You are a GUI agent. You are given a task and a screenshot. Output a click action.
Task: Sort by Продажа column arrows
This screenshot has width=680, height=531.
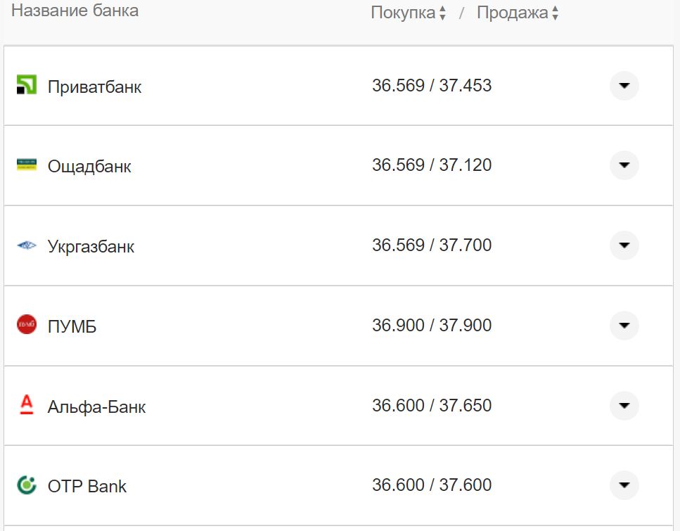click(x=555, y=13)
